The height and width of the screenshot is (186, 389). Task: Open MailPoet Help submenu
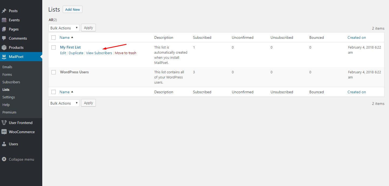click(6, 105)
